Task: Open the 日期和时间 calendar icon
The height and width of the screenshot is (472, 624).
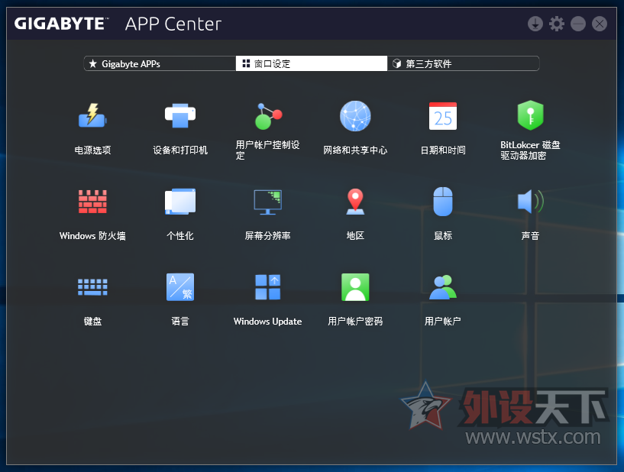Action: click(443, 116)
